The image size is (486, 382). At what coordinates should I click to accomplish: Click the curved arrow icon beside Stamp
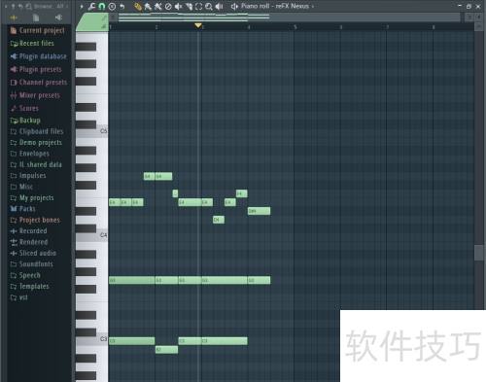point(122,6)
